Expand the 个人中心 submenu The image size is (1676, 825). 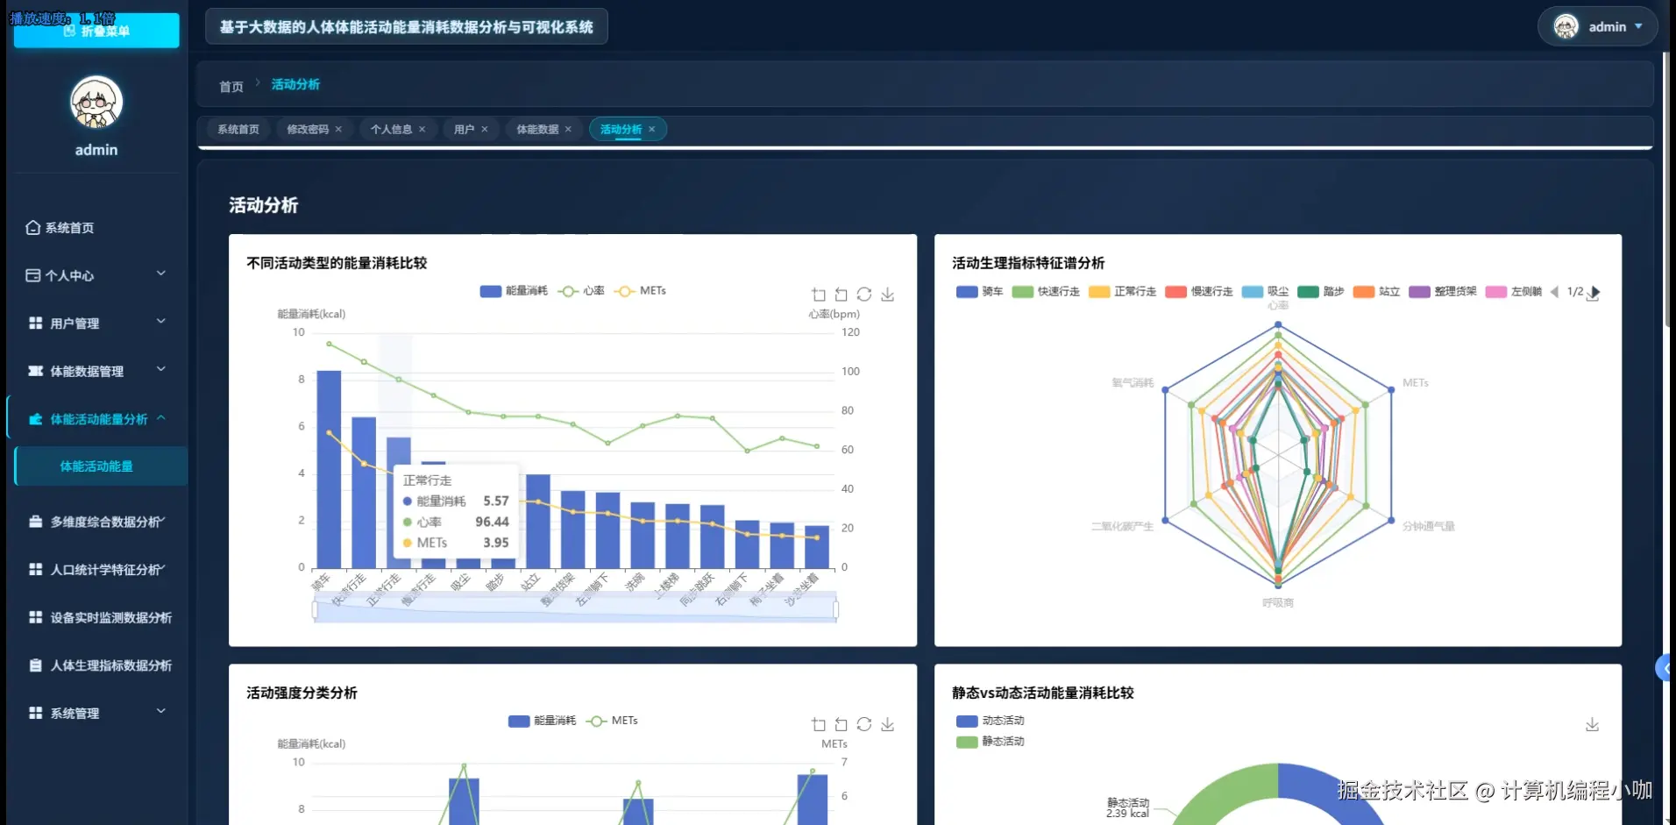161,274
